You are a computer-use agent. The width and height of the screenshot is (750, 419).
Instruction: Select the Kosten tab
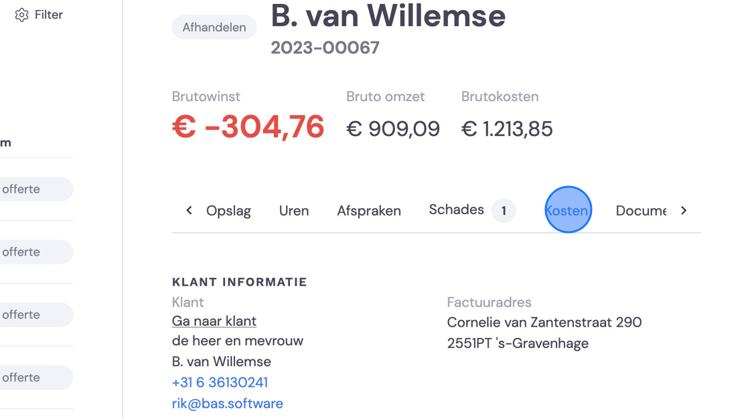tap(568, 211)
